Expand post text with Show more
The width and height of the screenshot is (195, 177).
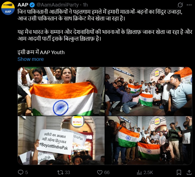[31, 59]
